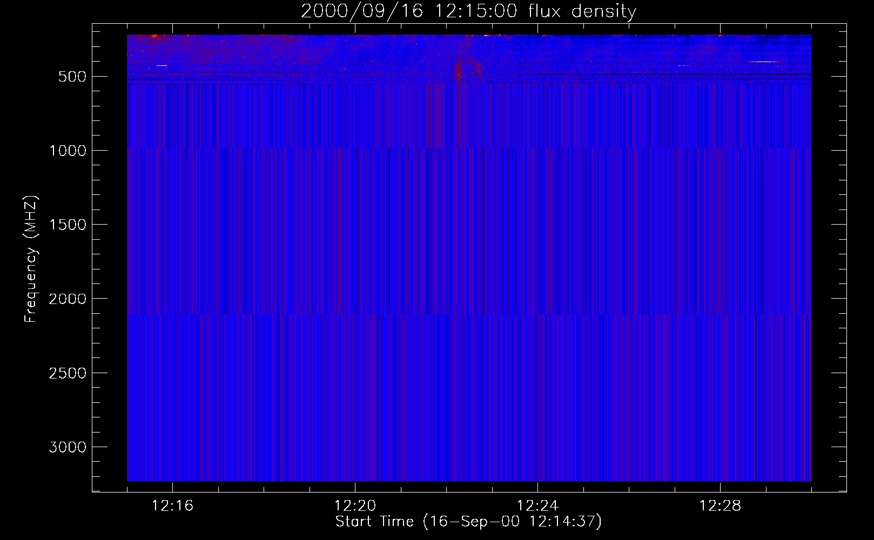Click the 12:24 time tick label
The image size is (874, 540).
tap(537, 506)
